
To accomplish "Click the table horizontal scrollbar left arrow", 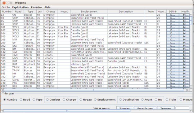I will tap(2, 90).
